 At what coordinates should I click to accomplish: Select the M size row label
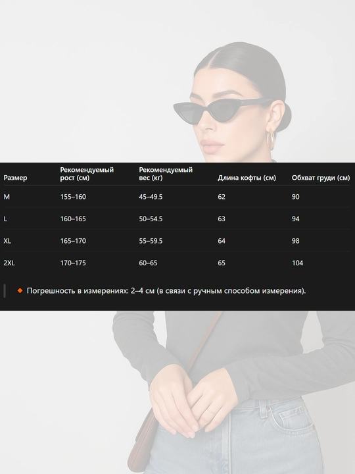[x=7, y=197]
